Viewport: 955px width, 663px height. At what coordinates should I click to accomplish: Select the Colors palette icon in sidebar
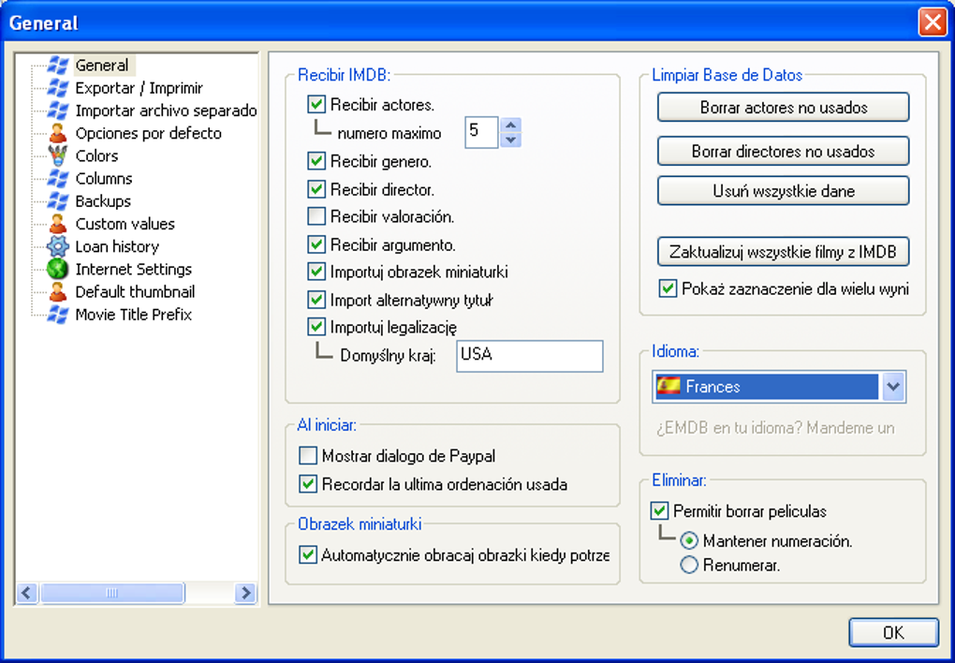point(59,155)
